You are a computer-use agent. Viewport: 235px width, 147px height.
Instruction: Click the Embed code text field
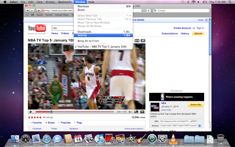tap(178, 126)
